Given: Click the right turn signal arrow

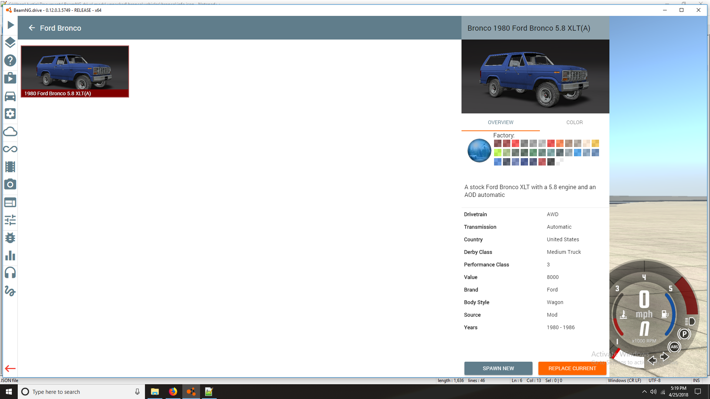Looking at the screenshot, I should coord(665,357).
